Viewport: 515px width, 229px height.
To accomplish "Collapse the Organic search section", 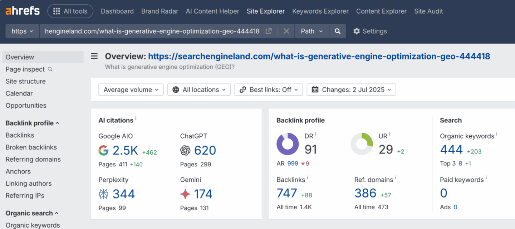I will click(x=32, y=213).
